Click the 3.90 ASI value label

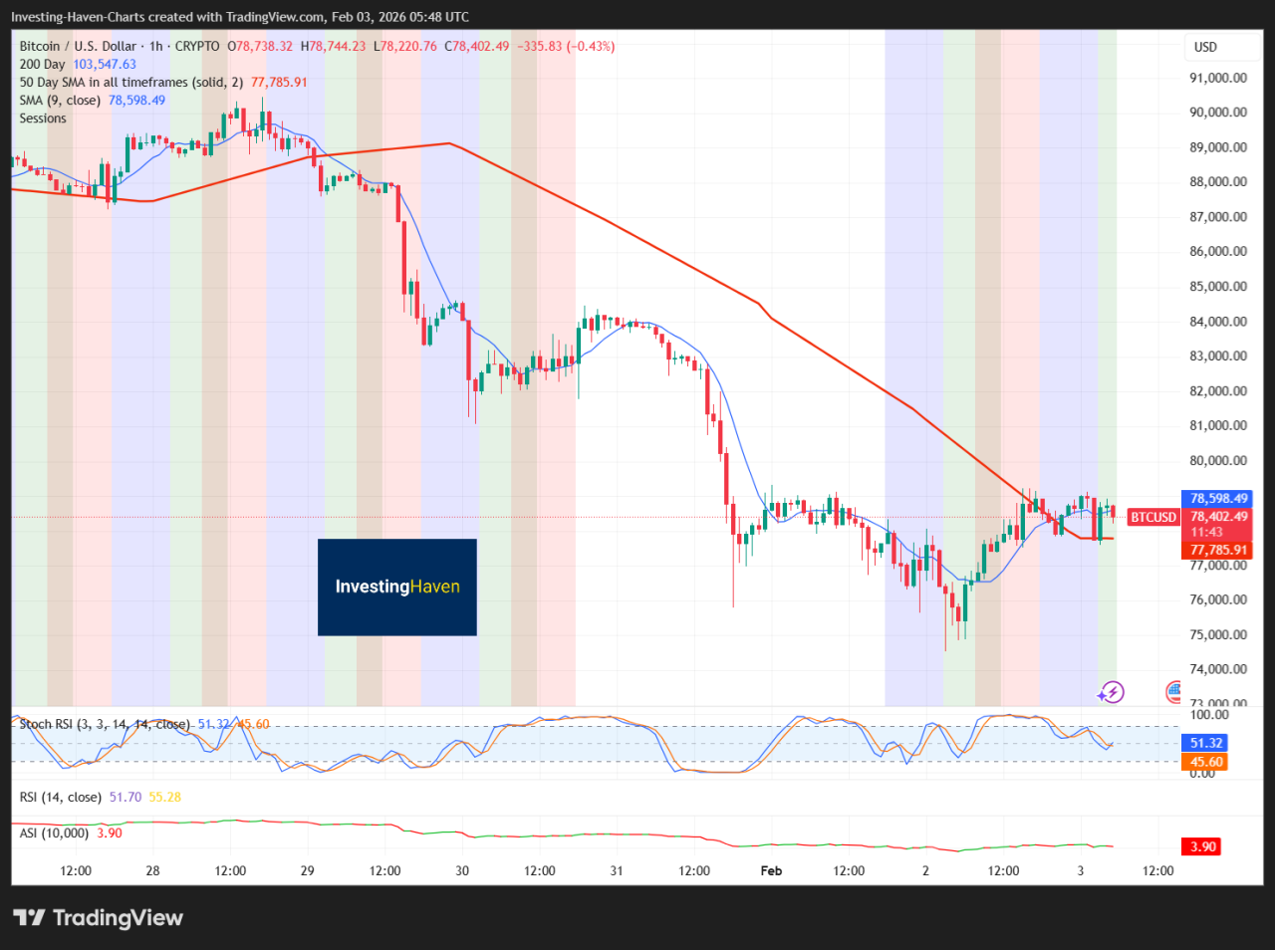pos(1200,846)
